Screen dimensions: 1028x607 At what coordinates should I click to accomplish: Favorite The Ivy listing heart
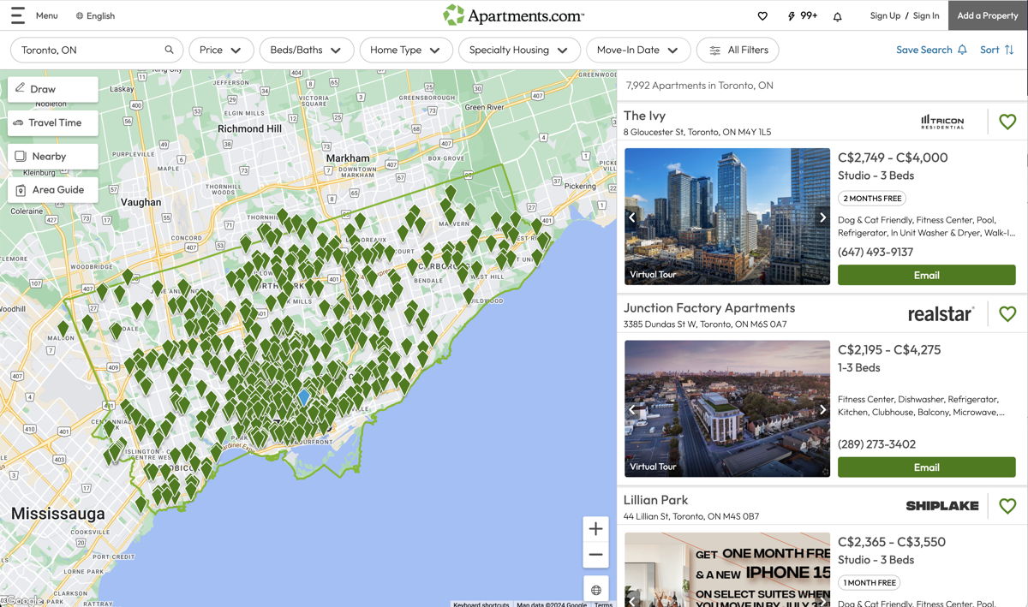pos(1007,122)
